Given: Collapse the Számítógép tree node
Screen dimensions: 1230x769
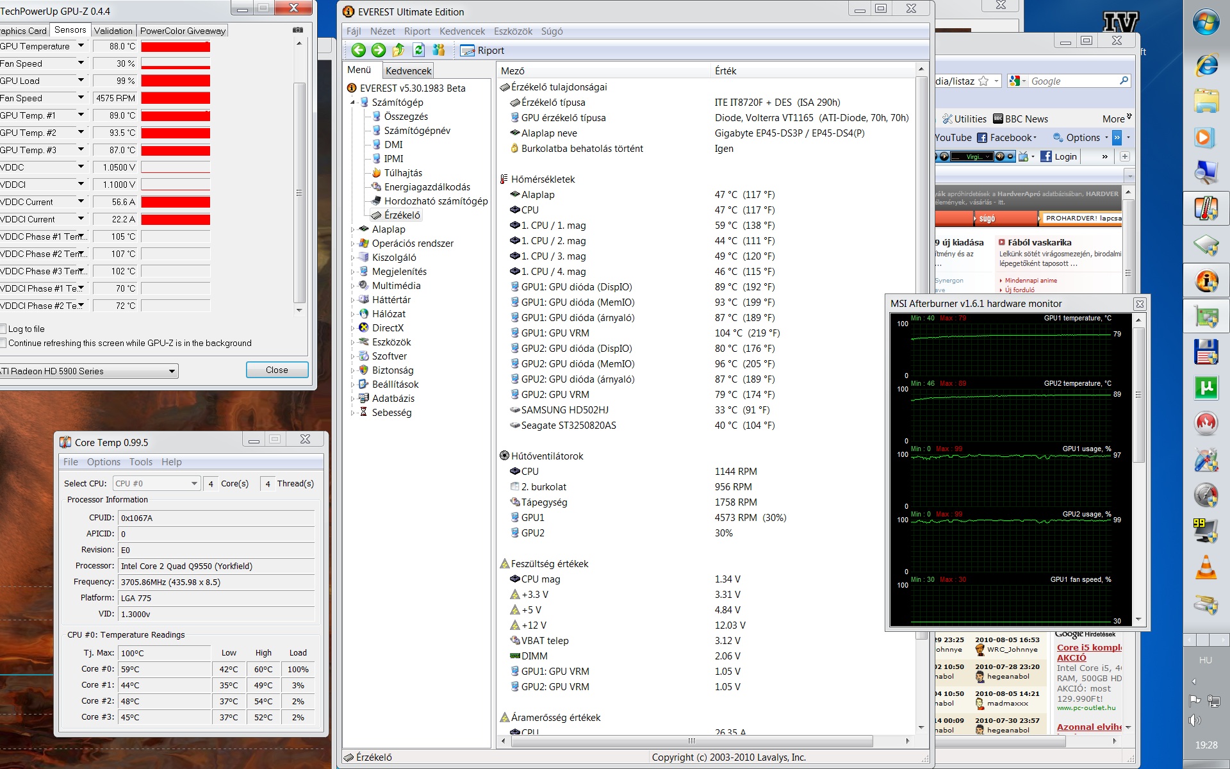Looking at the screenshot, I should [352, 103].
